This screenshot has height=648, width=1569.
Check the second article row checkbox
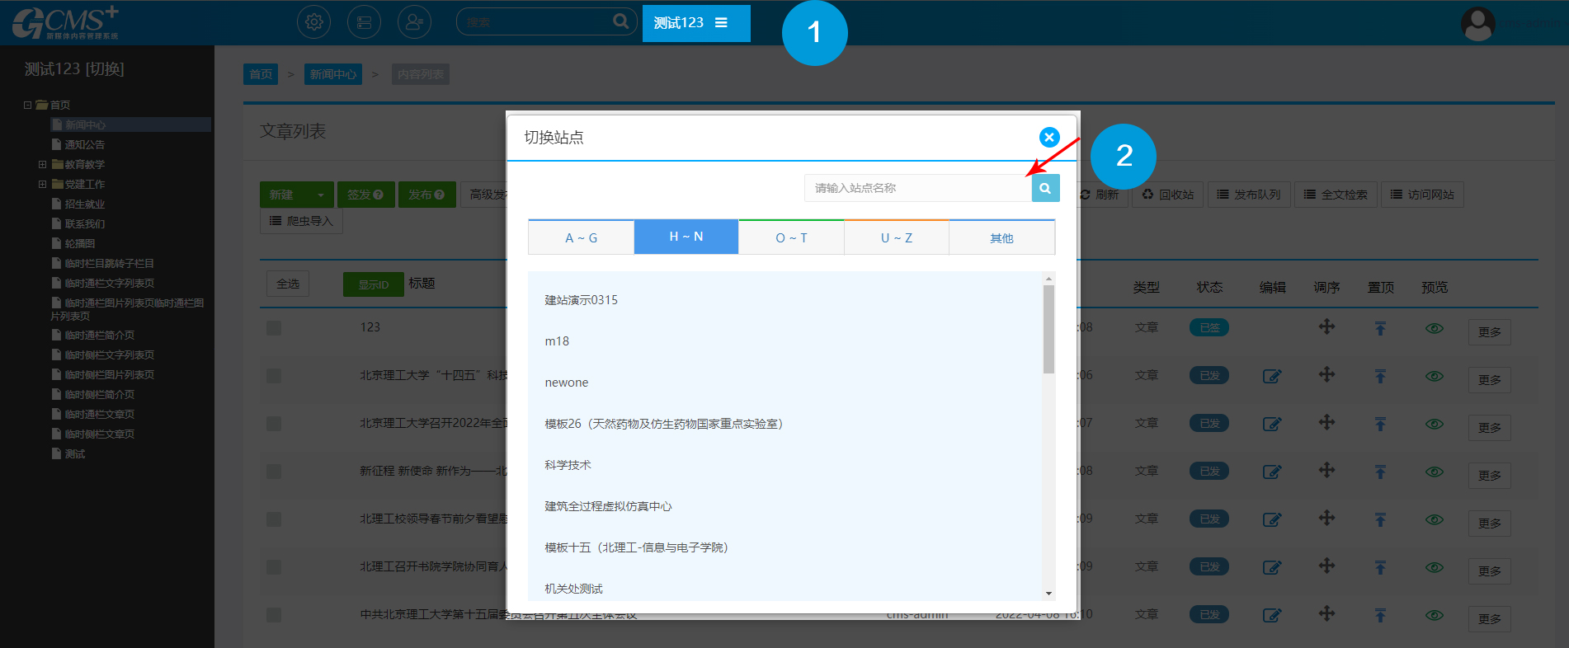(274, 376)
